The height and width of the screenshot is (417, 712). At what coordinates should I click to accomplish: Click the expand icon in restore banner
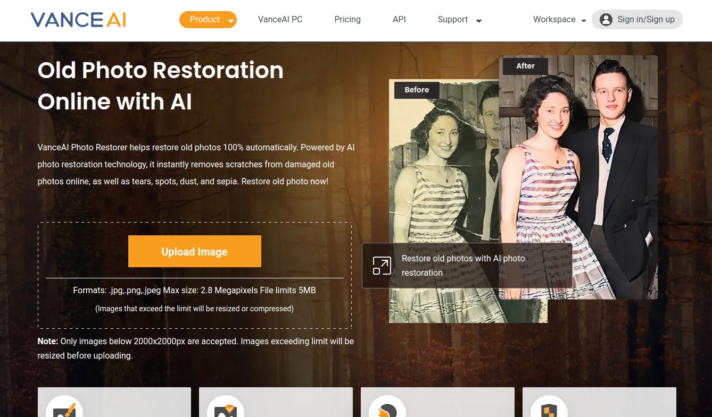coord(382,266)
